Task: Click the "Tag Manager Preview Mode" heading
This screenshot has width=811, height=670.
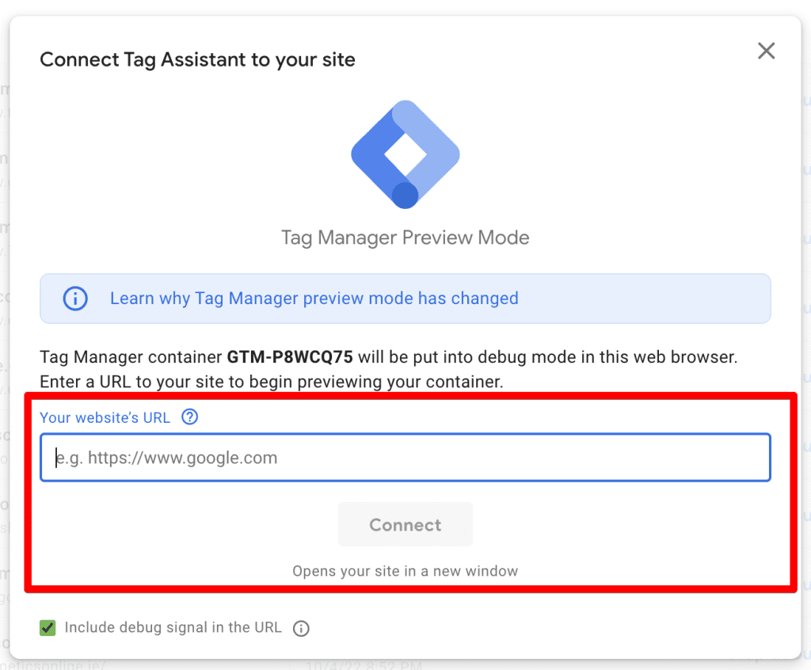Action: [x=405, y=238]
